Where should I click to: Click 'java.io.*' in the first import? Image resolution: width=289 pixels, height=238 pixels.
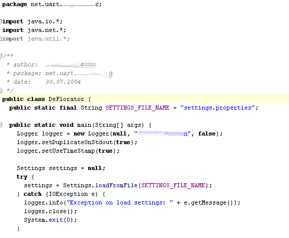coord(43,21)
